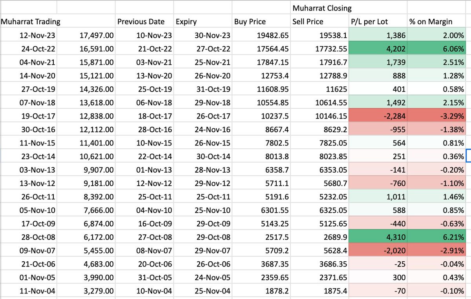471x299 pixels.
Task: Click the cell with value 3,279.00
Action: click(x=86, y=290)
